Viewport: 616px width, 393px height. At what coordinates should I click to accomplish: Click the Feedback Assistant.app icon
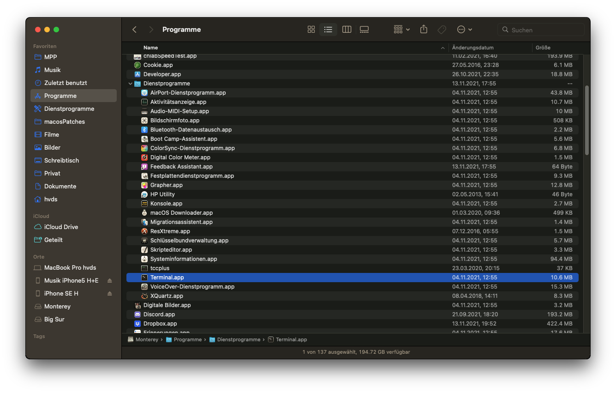144,167
